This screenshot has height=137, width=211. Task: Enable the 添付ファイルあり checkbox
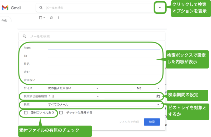tap(26, 113)
